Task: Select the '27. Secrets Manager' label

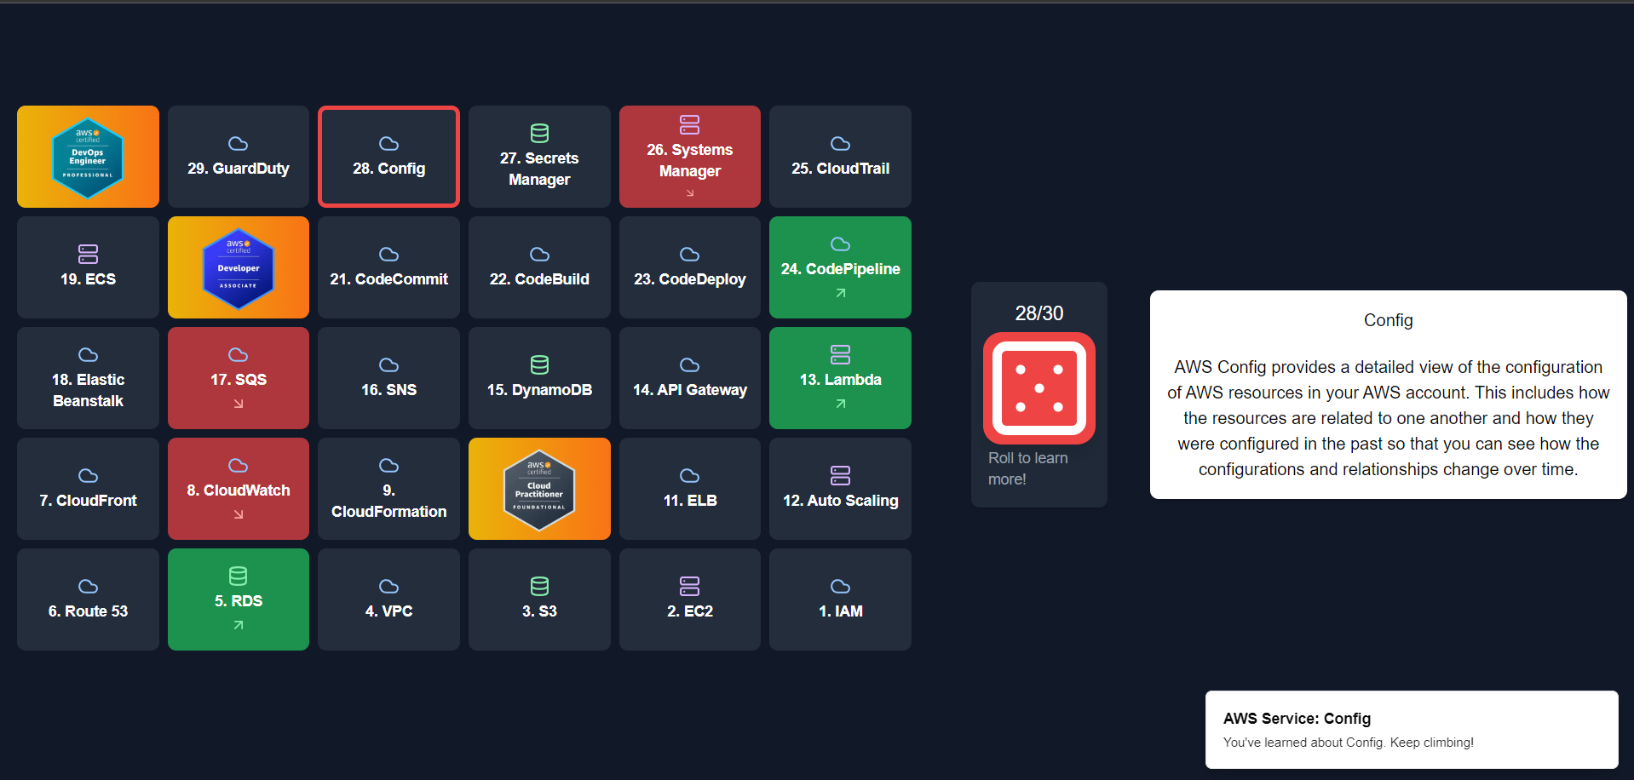Action: [539, 169]
